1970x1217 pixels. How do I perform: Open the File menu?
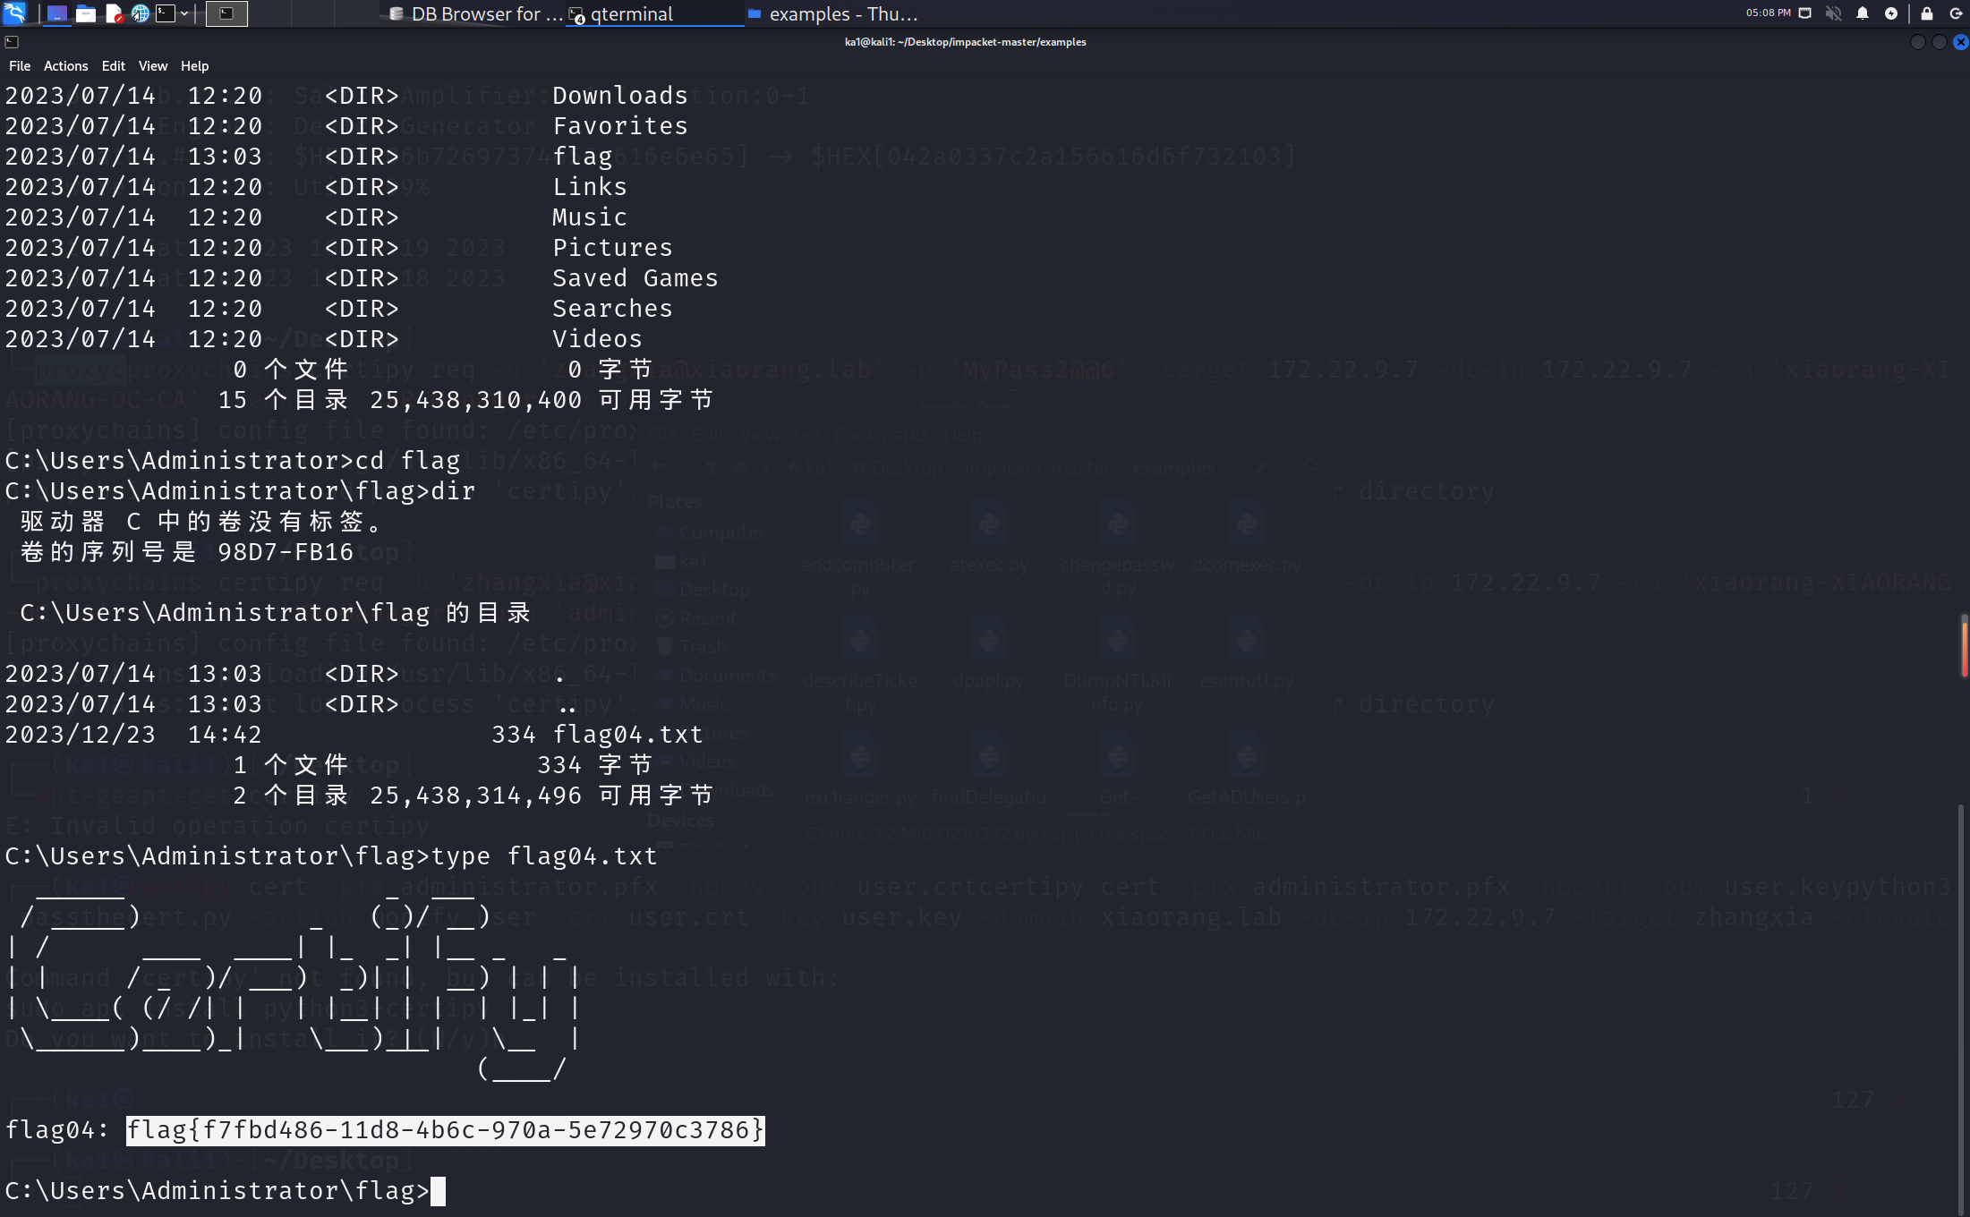(x=20, y=66)
